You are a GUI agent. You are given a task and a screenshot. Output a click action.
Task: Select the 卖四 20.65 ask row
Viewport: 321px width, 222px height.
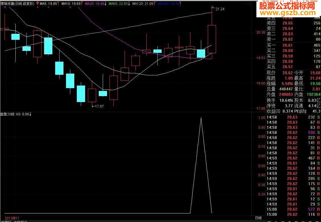pyautogui.click(x=293, y=23)
